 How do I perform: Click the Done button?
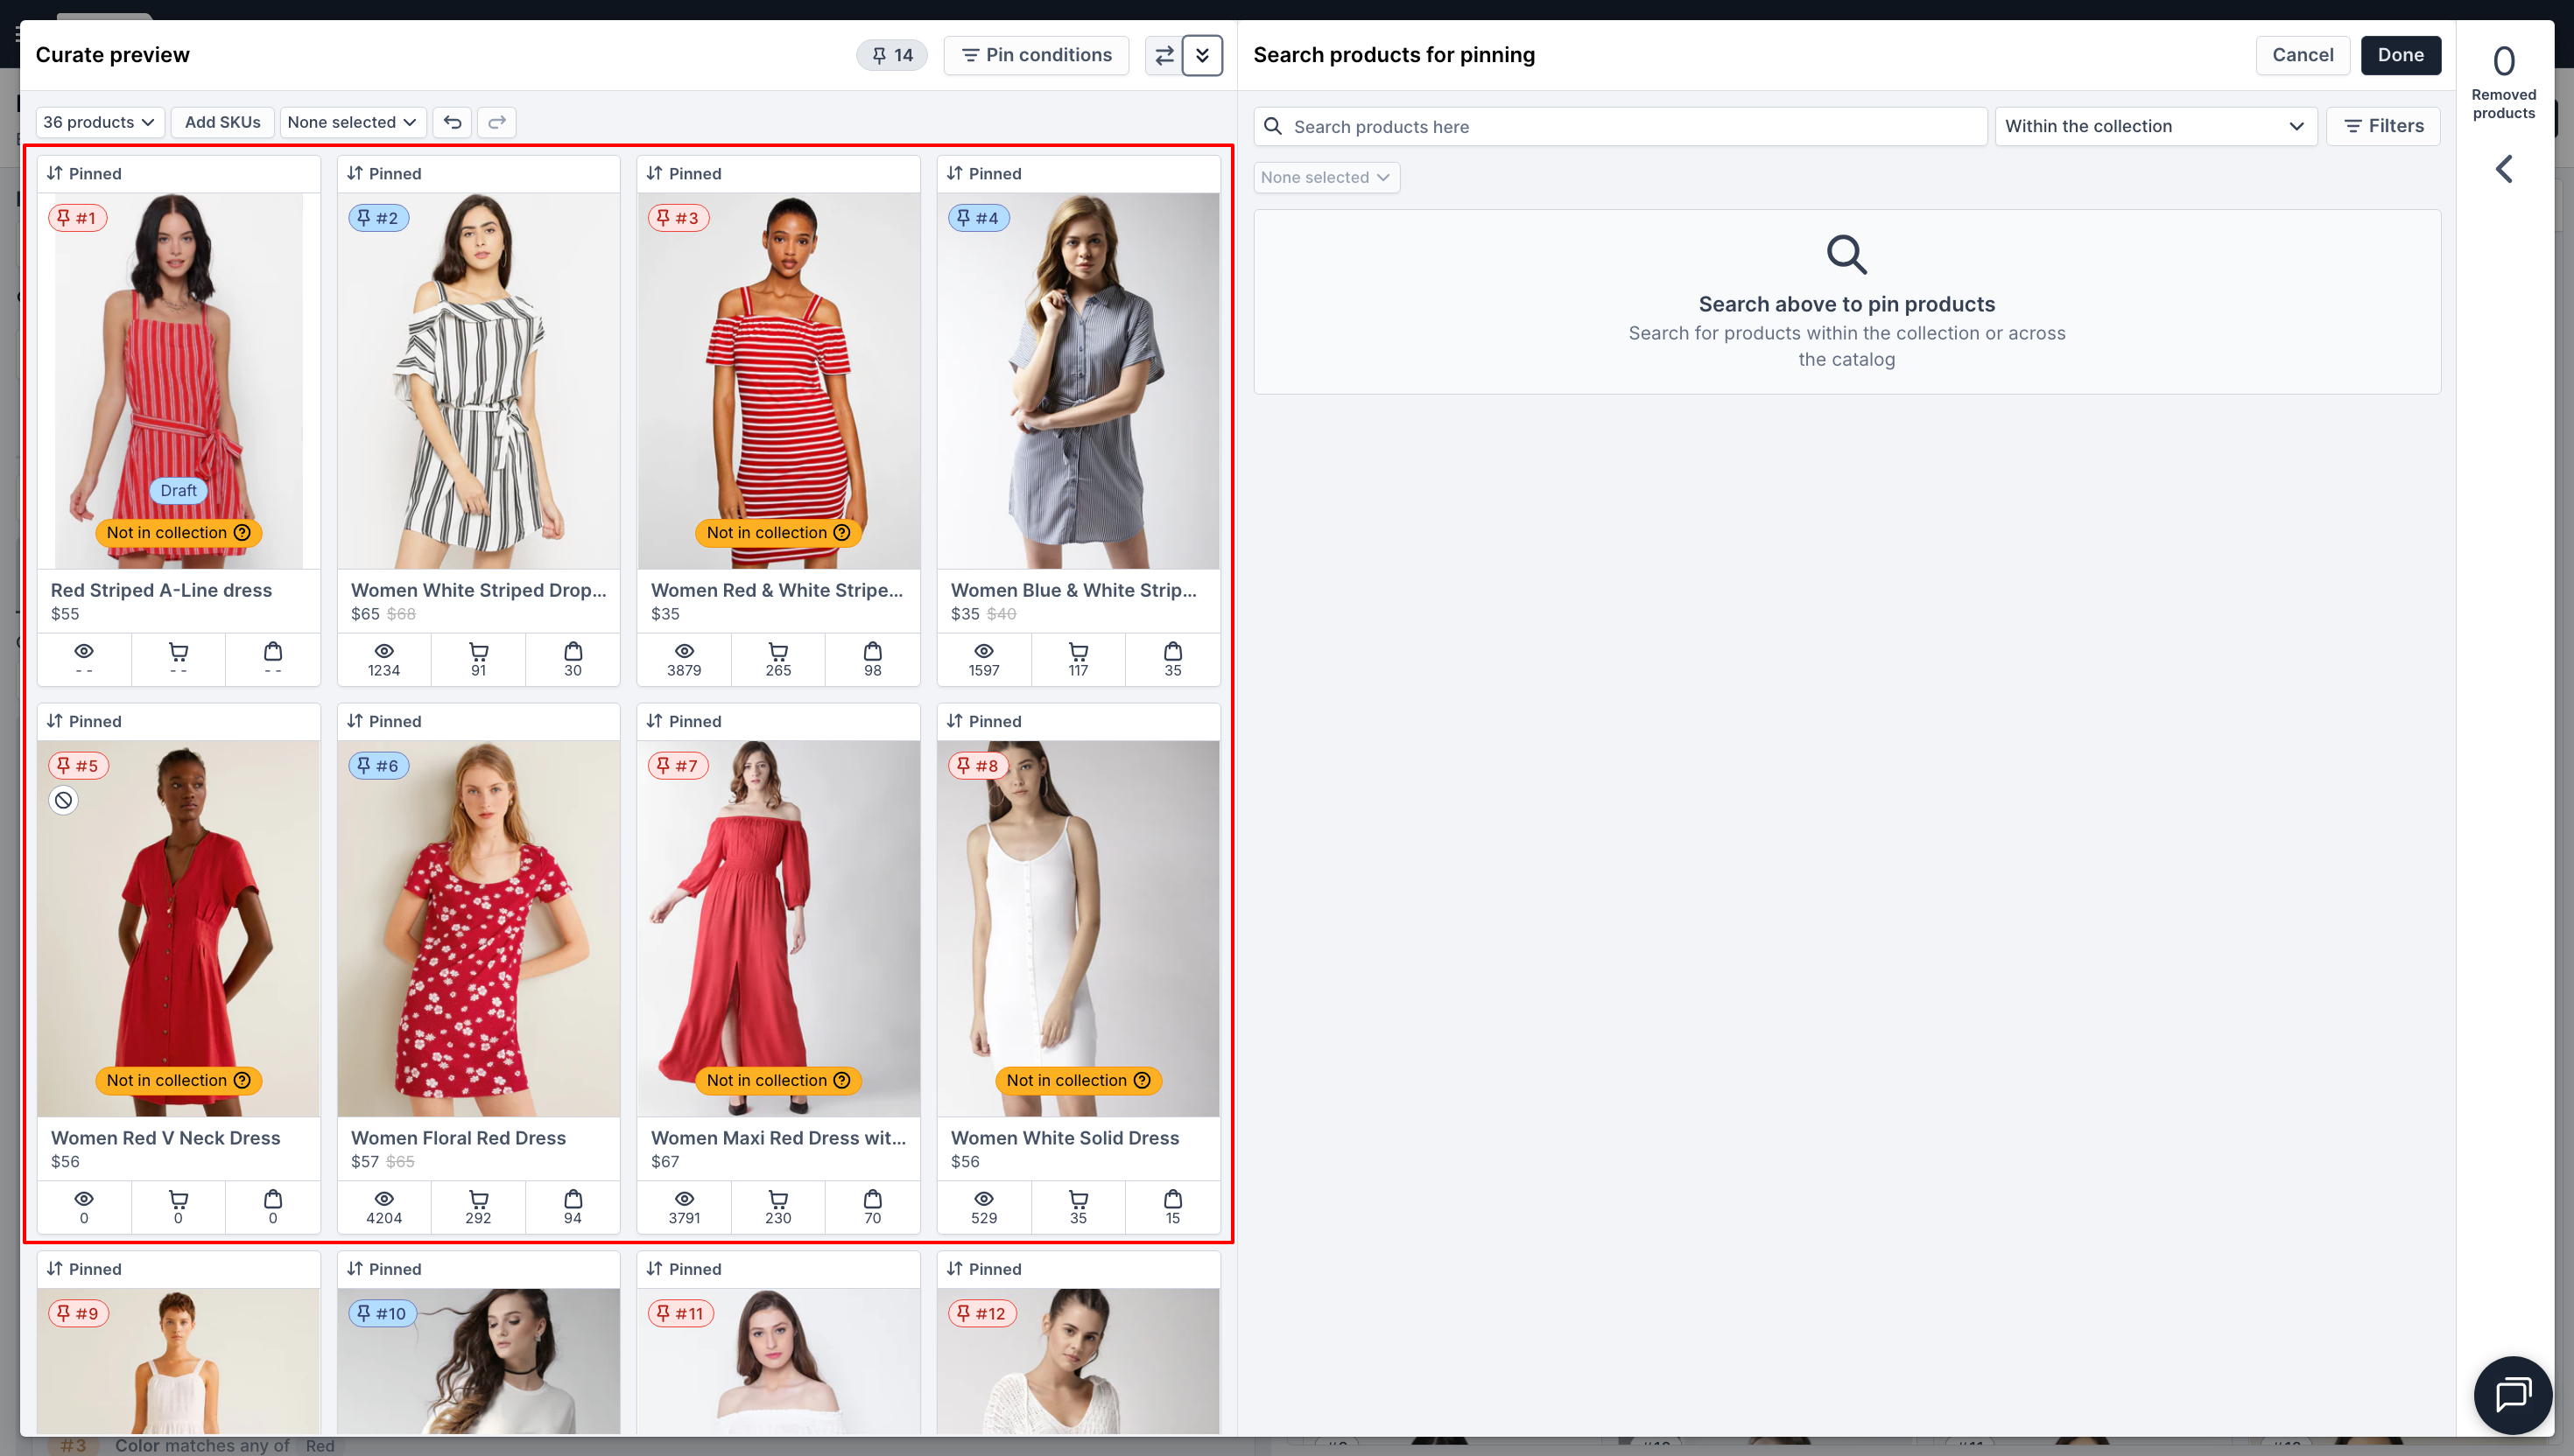(2400, 55)
